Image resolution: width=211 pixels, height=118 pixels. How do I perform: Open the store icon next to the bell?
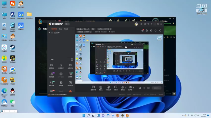[x=151, y=30]
